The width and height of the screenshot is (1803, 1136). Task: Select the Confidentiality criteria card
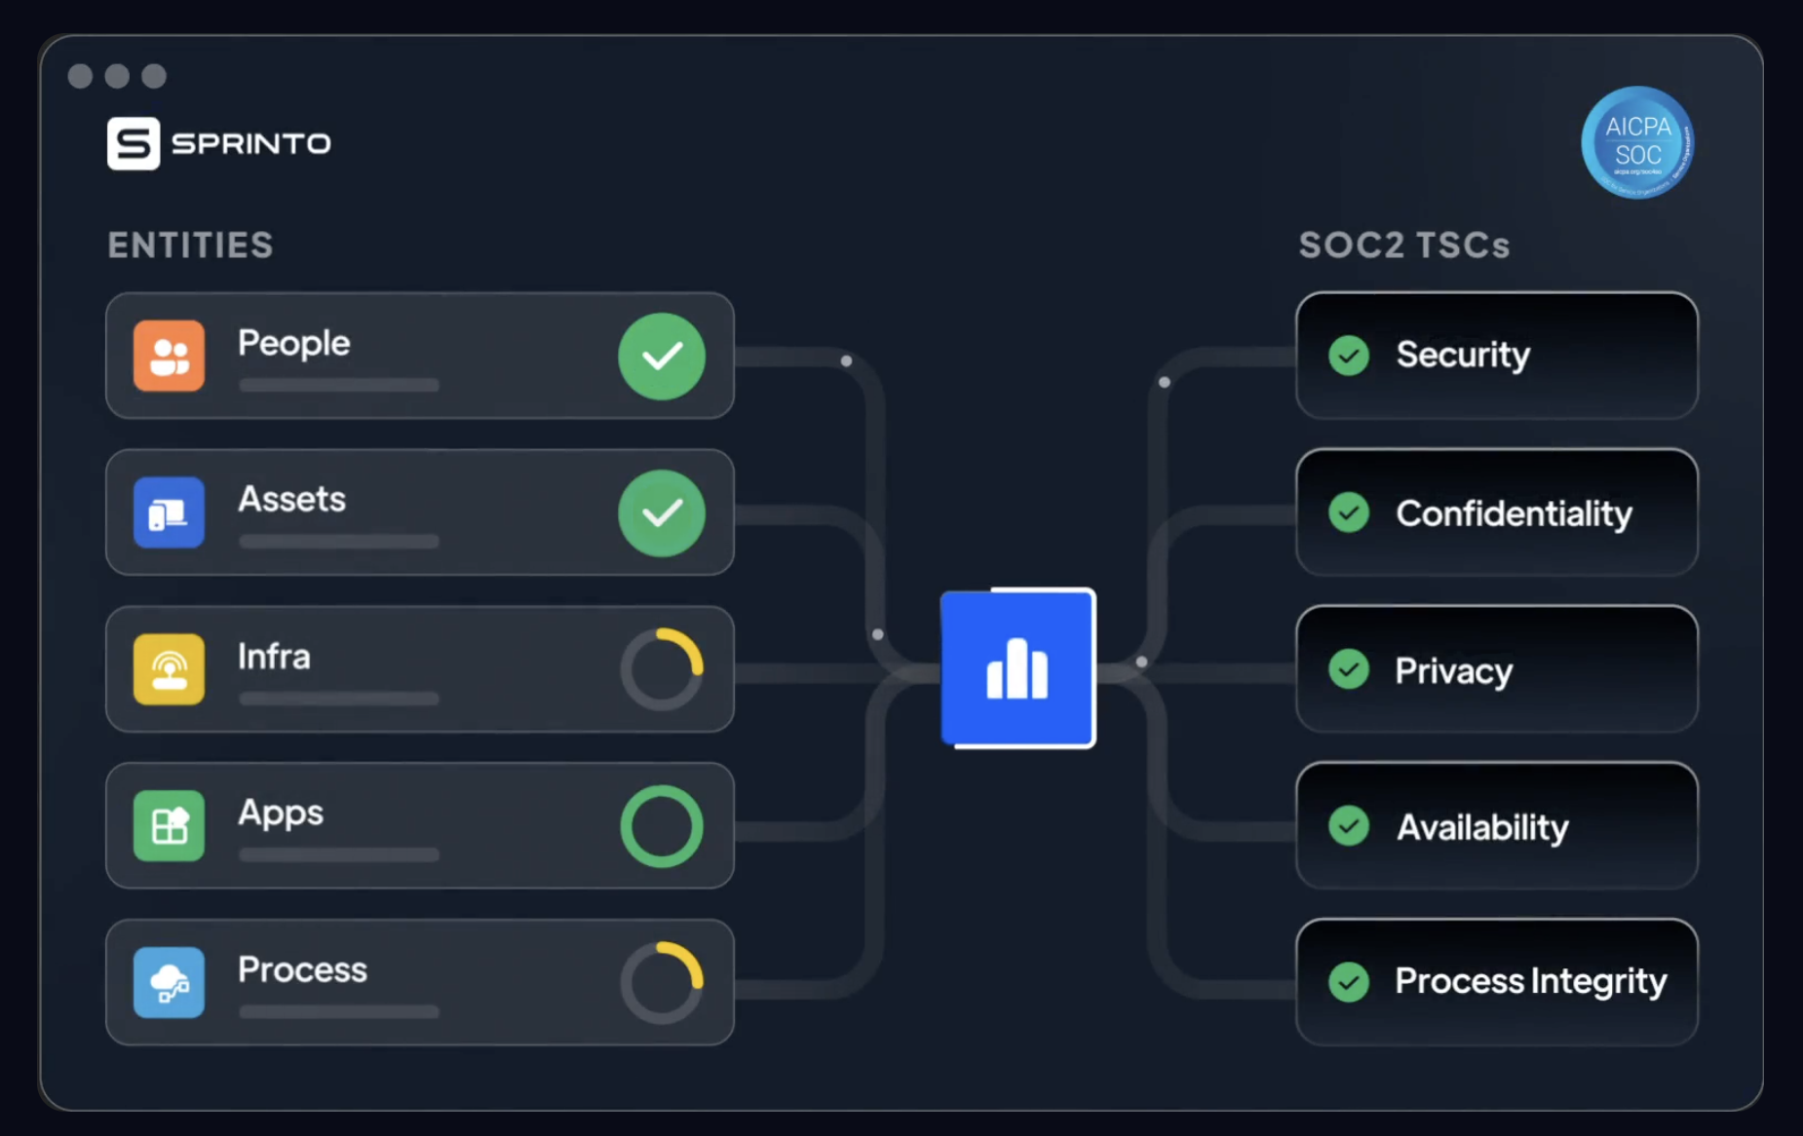1496,512
